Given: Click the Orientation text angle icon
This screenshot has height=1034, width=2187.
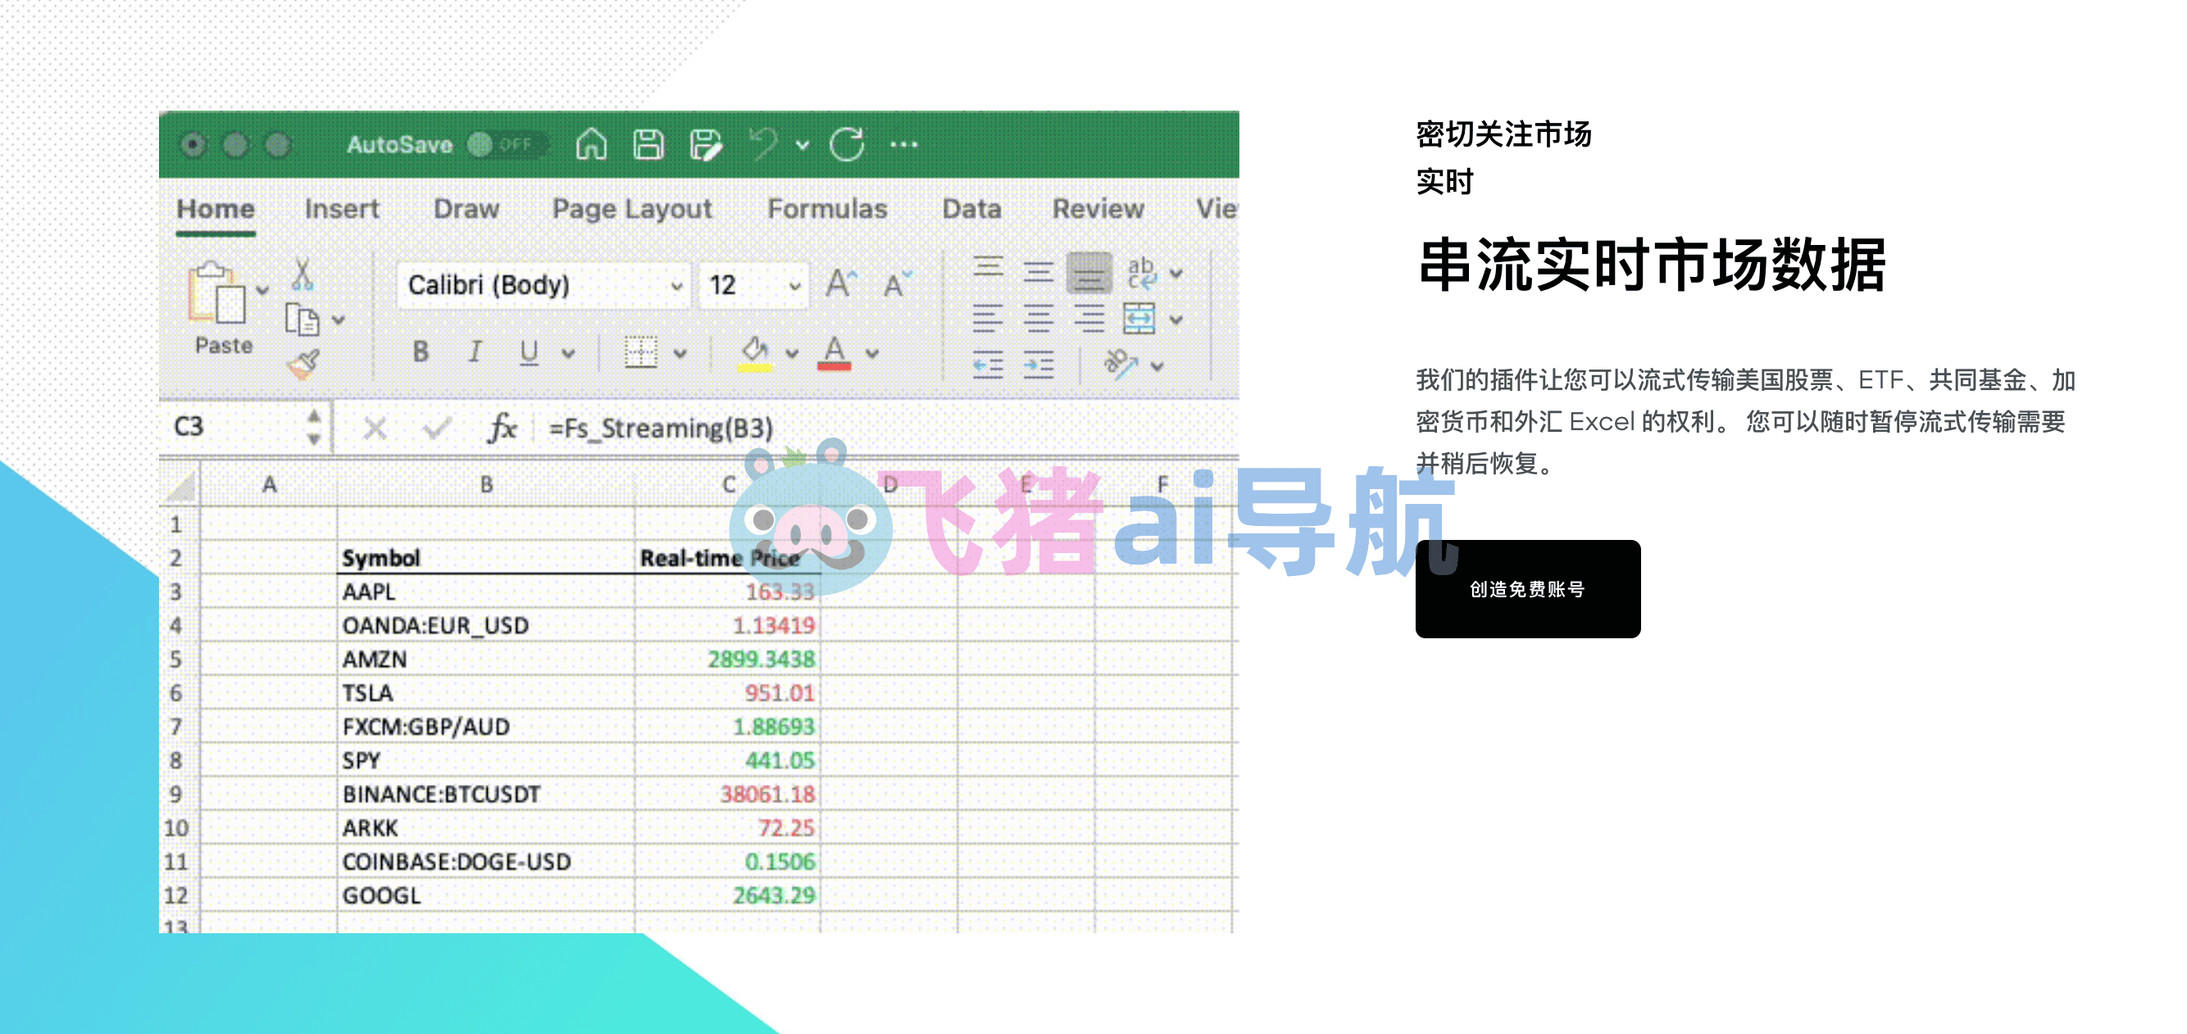Looking at the screenshot, I should click(x=1121, y=364).
